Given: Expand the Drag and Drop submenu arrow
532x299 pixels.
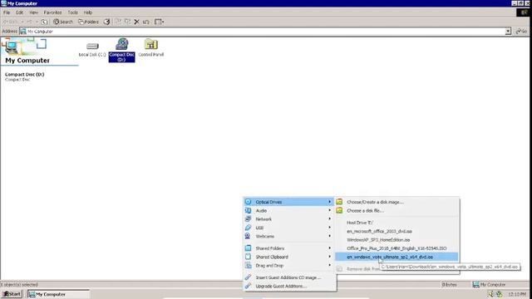Looking at the screenshot, I should point(329,265).
